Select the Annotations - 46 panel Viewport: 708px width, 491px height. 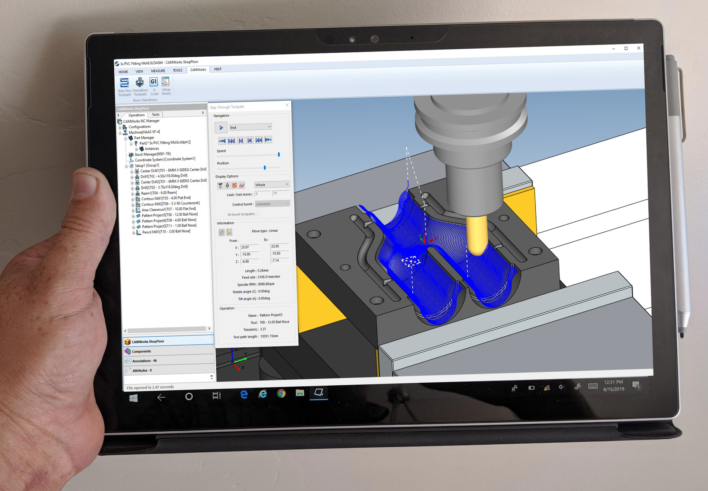(144, 361)
